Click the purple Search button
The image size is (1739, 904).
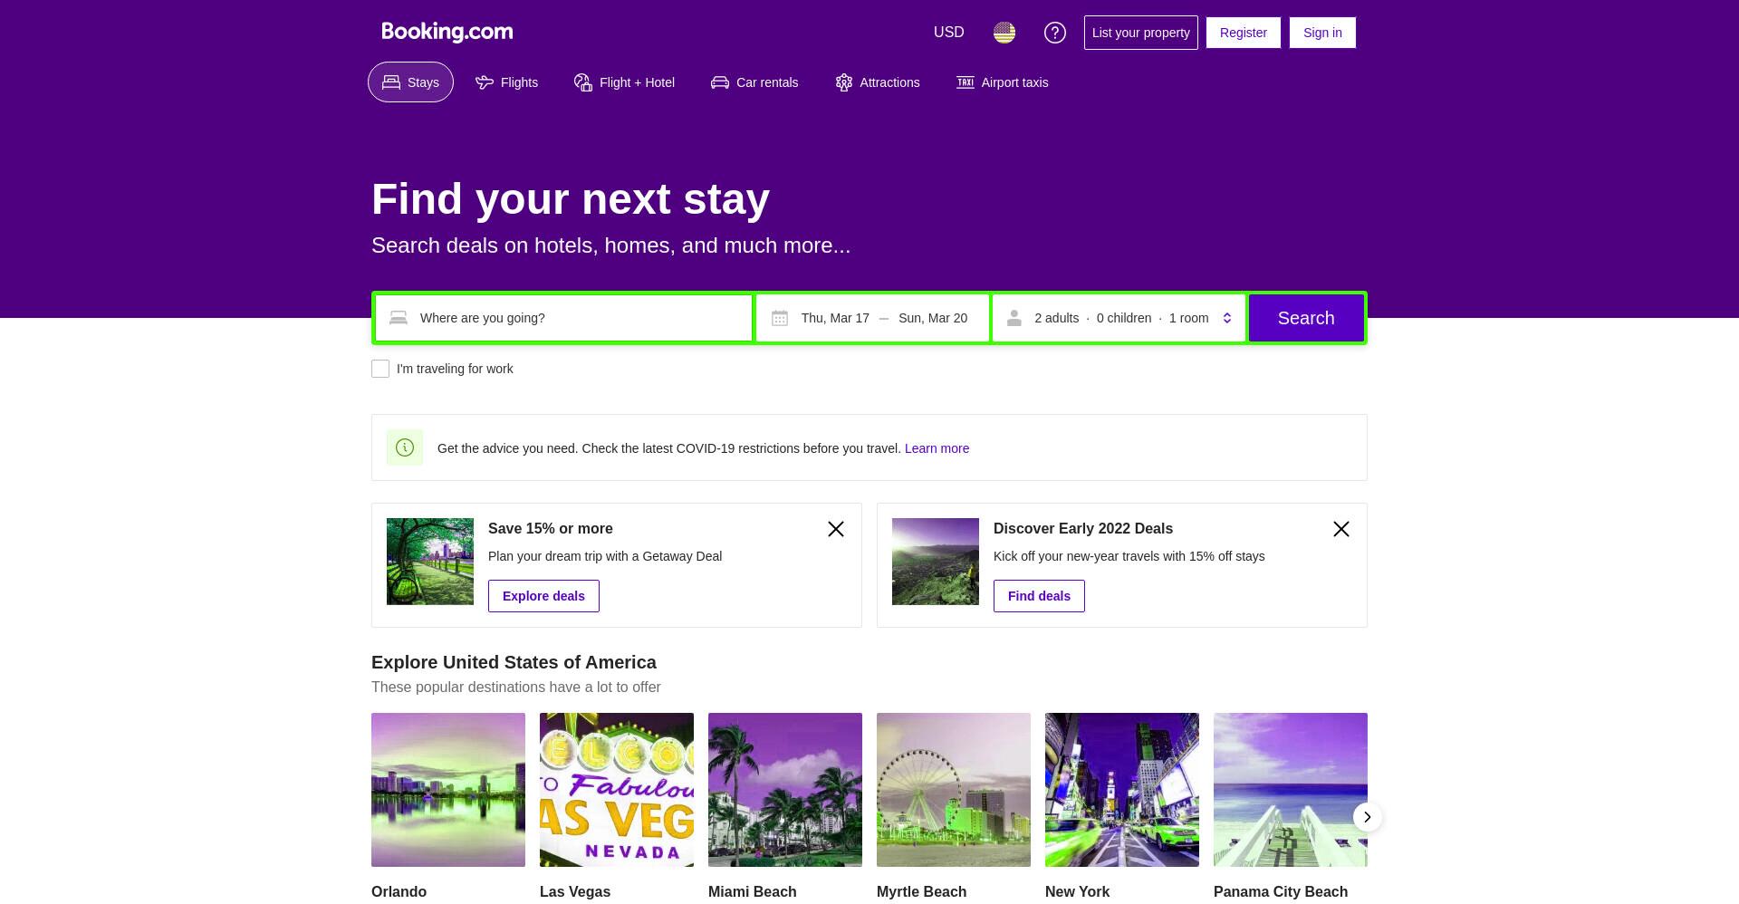1306,318
